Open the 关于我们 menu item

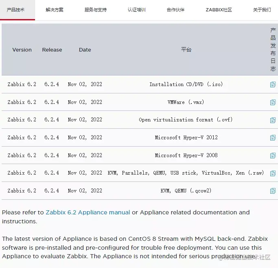[262, 10]
